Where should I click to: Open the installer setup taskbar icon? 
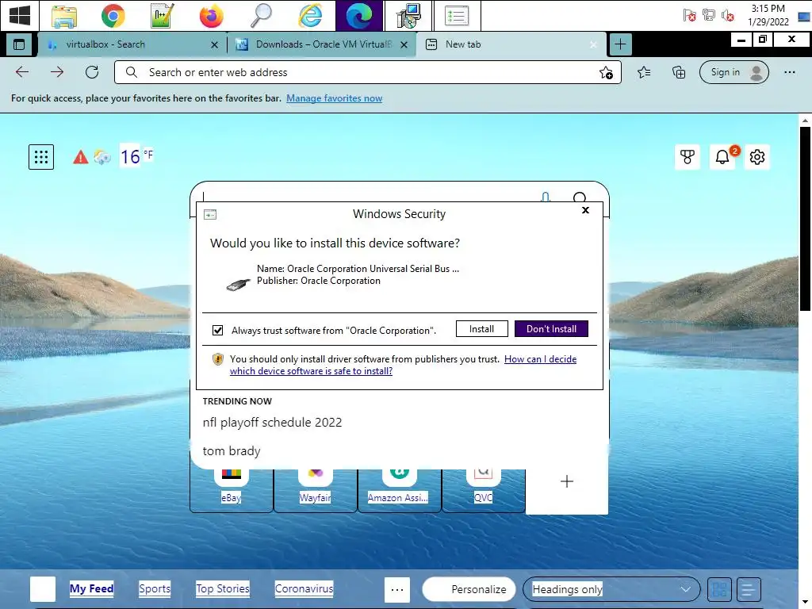[408, 16]
